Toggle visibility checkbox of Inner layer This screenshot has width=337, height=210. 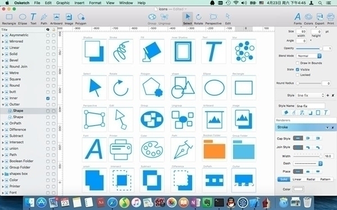48,99
